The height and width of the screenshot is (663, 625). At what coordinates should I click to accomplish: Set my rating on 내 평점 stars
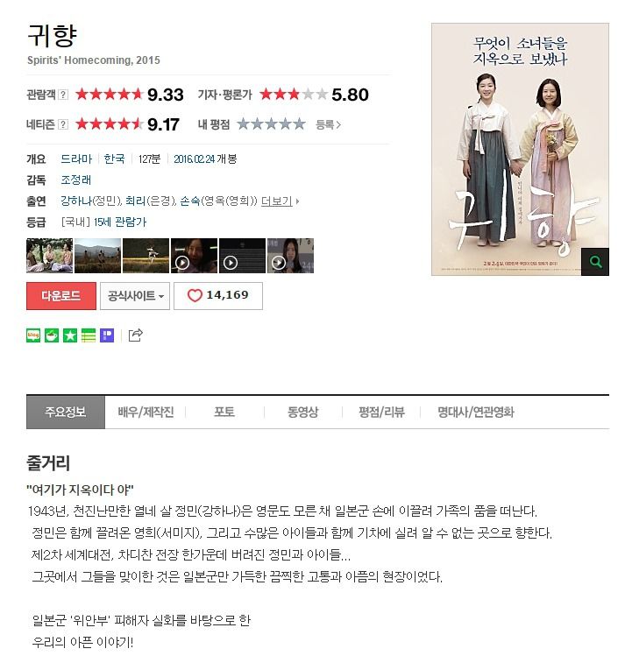(271, 123)
